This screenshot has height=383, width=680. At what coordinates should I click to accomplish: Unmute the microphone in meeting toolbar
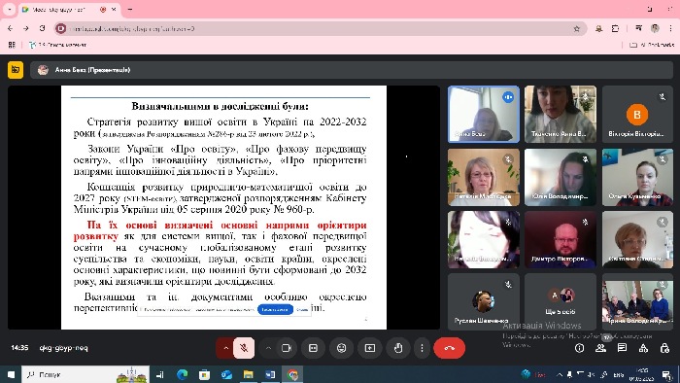pyautogui.click(x=244, y=348)
